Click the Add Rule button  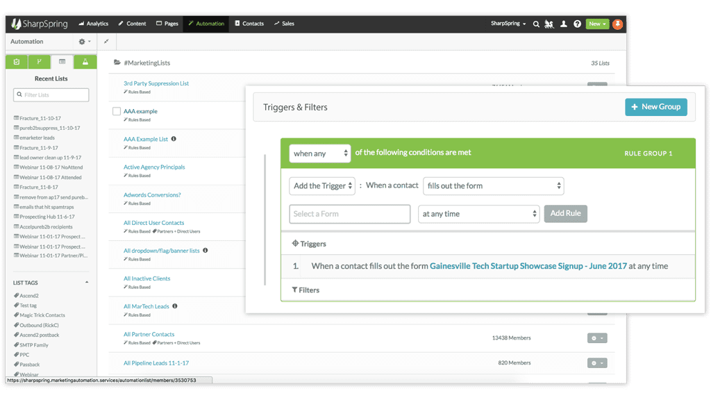(565, 214)
